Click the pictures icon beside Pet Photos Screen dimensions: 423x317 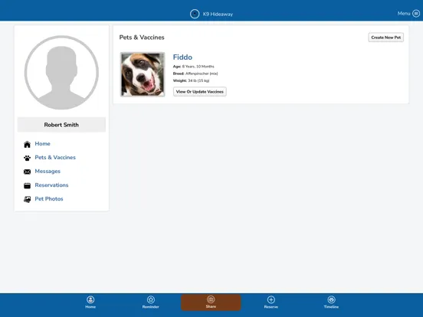28,199
